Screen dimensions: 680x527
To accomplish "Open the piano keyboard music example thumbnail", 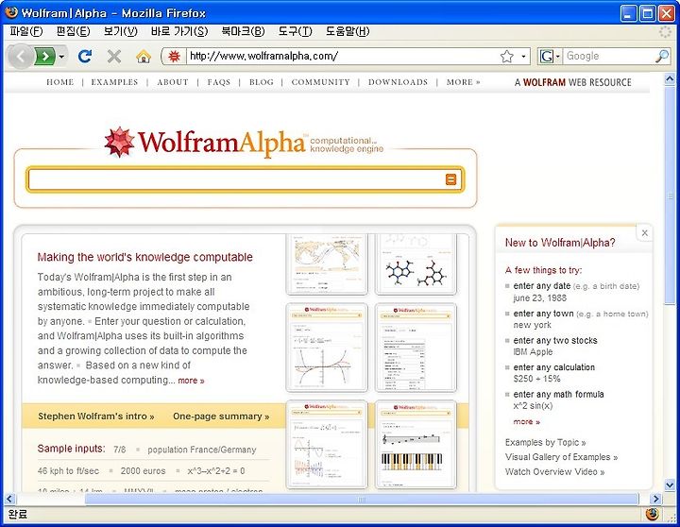I will click(416, 444).
